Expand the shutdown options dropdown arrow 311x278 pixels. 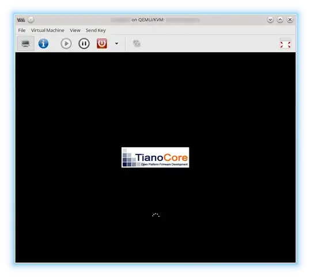pos(116,43)
